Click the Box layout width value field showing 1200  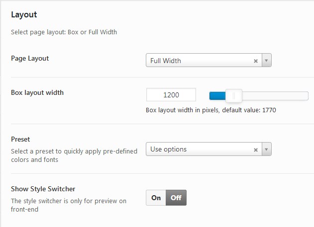[171, 95]
